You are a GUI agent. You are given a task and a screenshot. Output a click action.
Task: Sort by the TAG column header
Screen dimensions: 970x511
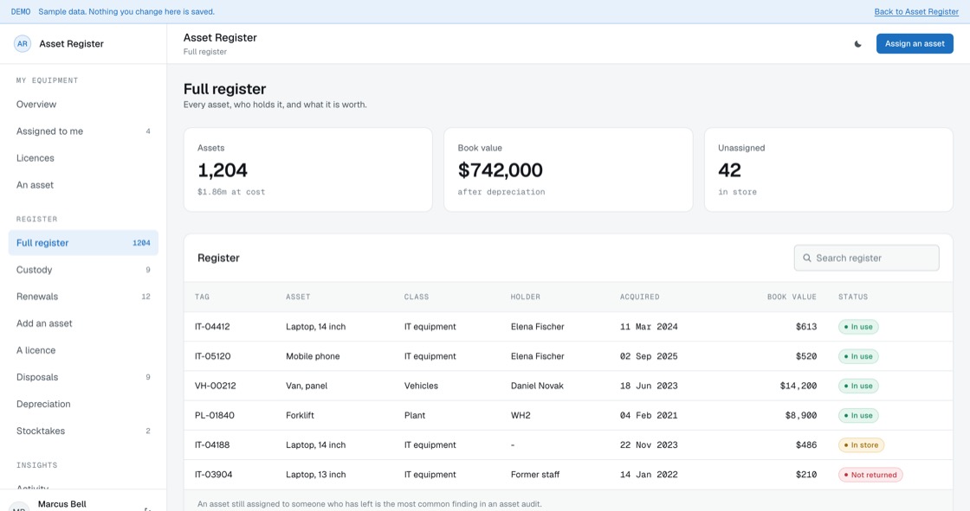tap(203, 297)
